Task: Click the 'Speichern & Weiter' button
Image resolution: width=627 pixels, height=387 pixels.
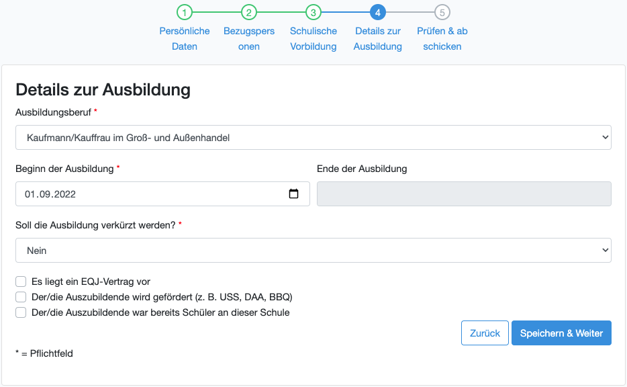Action: (x=561, y=333)
